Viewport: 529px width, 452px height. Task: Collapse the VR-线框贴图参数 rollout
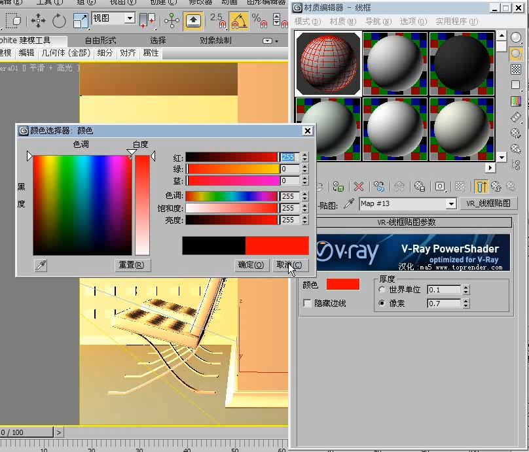click(406, 222)
